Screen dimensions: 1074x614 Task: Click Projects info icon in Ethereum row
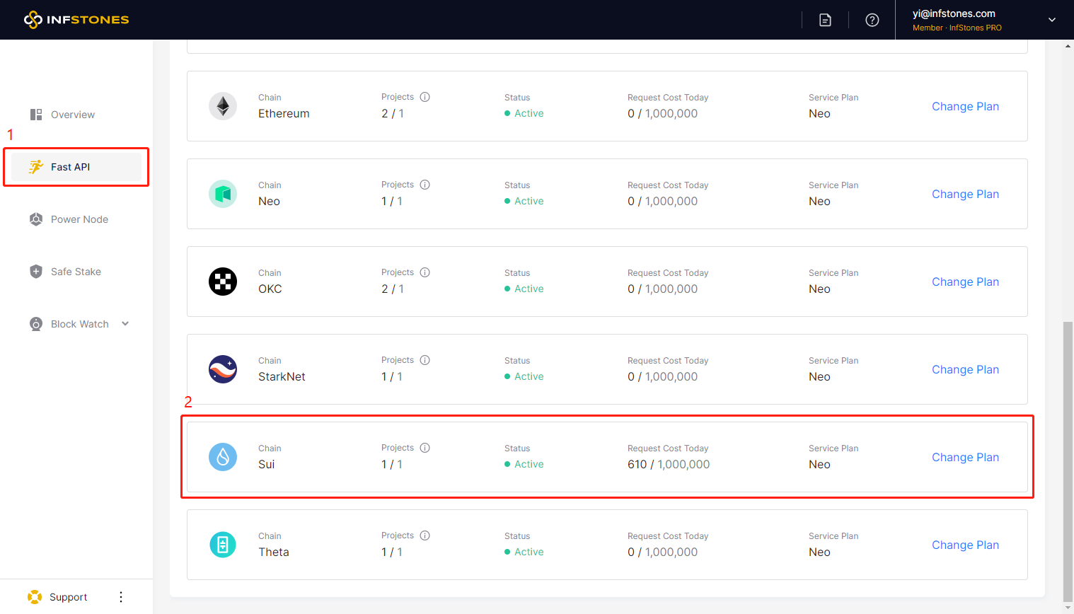[x=425, y=97]
